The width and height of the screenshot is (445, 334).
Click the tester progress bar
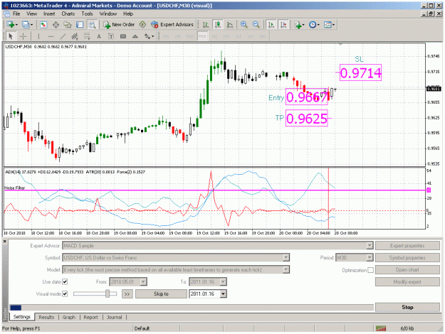click(192, 308)
